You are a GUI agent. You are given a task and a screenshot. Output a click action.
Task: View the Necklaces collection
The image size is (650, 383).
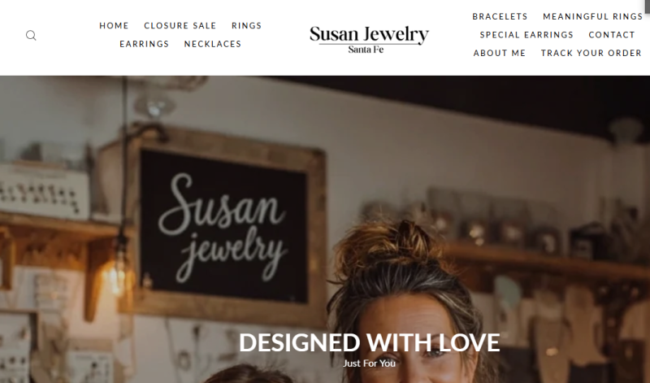pyautogui.click(x=213, y=44)
